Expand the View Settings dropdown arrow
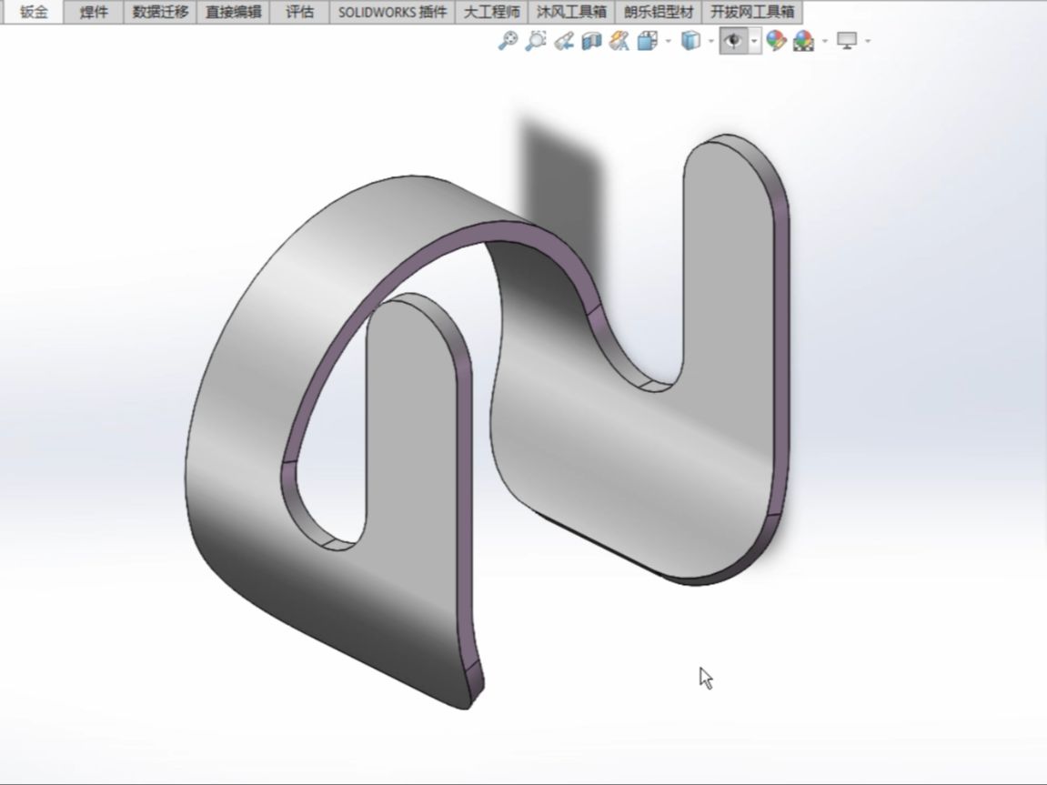This screenshot has width=1047, height=785. 866,41
